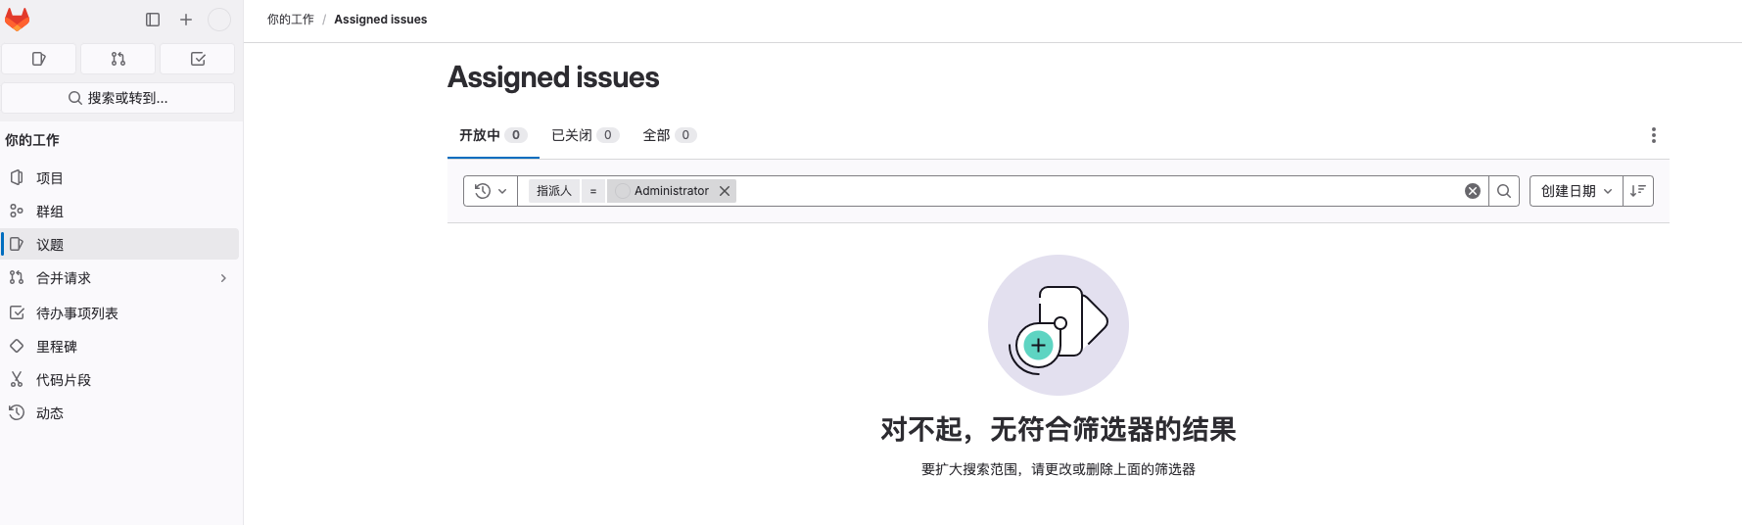Click the 指派人 filter token

tap(554, 191)
